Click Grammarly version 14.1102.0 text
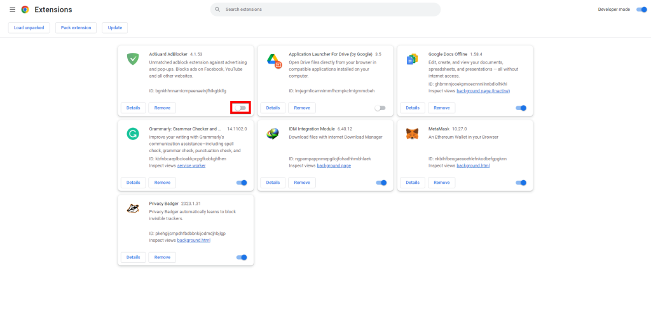 [237, 129]
